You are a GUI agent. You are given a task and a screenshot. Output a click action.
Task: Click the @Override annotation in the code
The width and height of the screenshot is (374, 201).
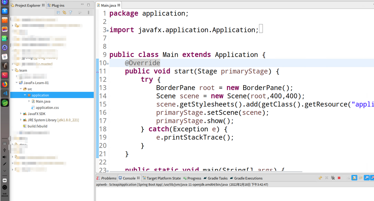click(x=142, y=63)
